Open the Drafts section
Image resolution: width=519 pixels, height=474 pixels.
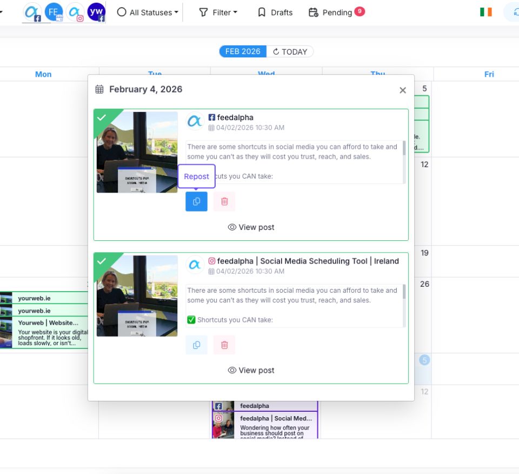tap(275, 12)
